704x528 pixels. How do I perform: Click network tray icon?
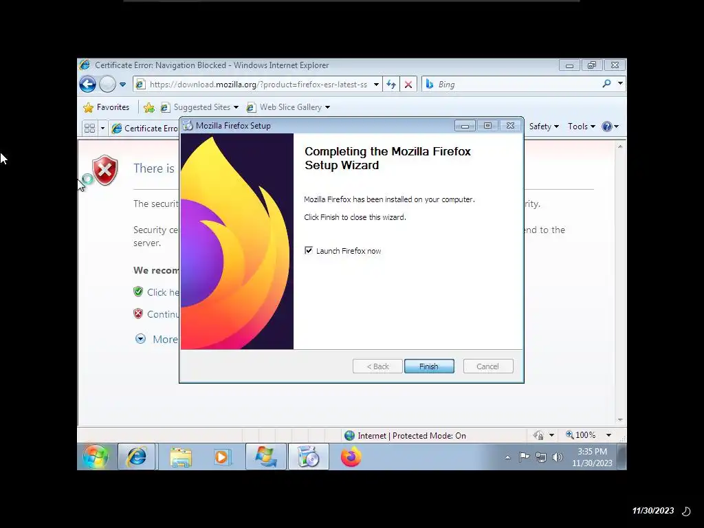click(541, 457)
